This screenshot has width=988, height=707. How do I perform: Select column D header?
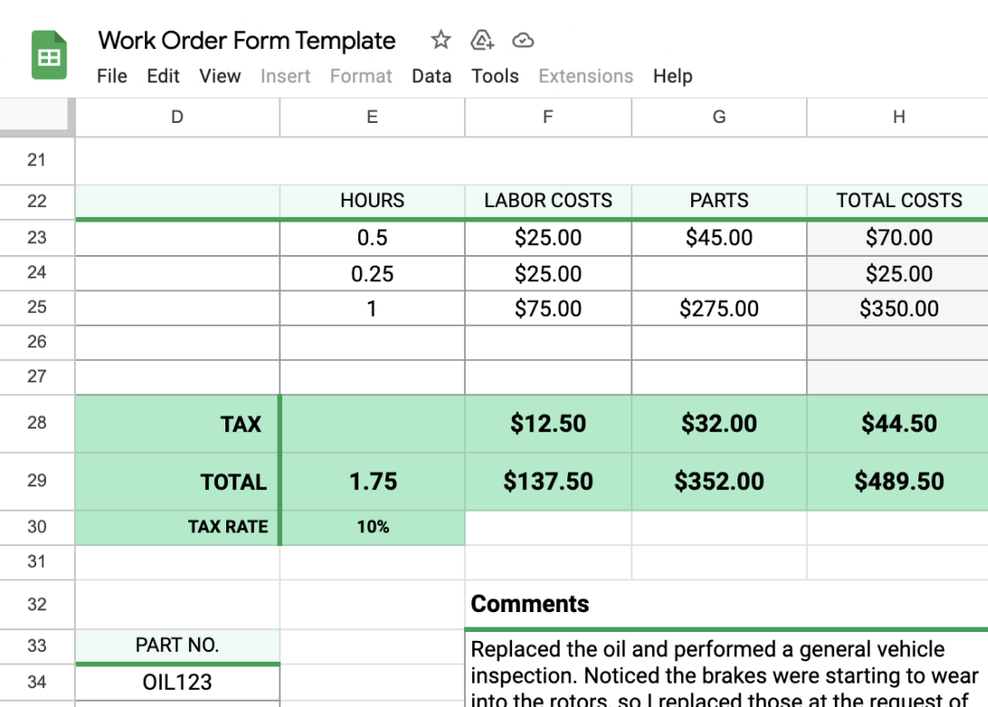[177, 118]
